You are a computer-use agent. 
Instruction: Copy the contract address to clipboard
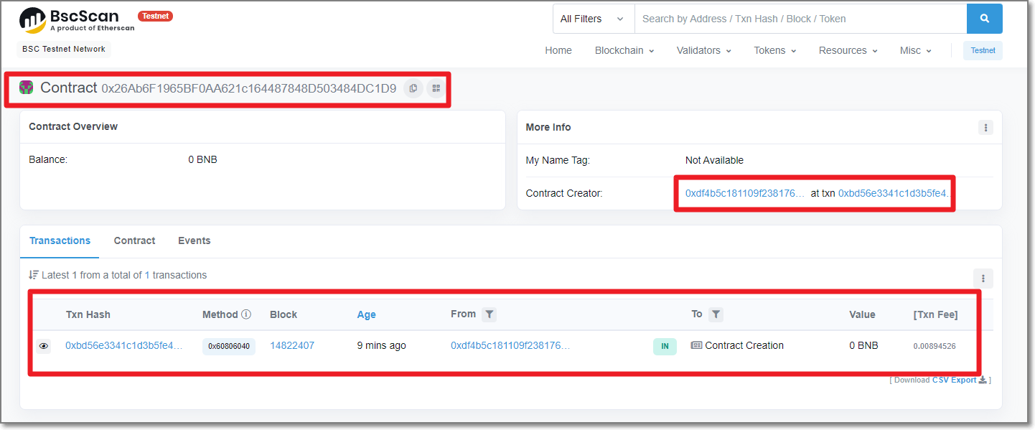point(413,88)
